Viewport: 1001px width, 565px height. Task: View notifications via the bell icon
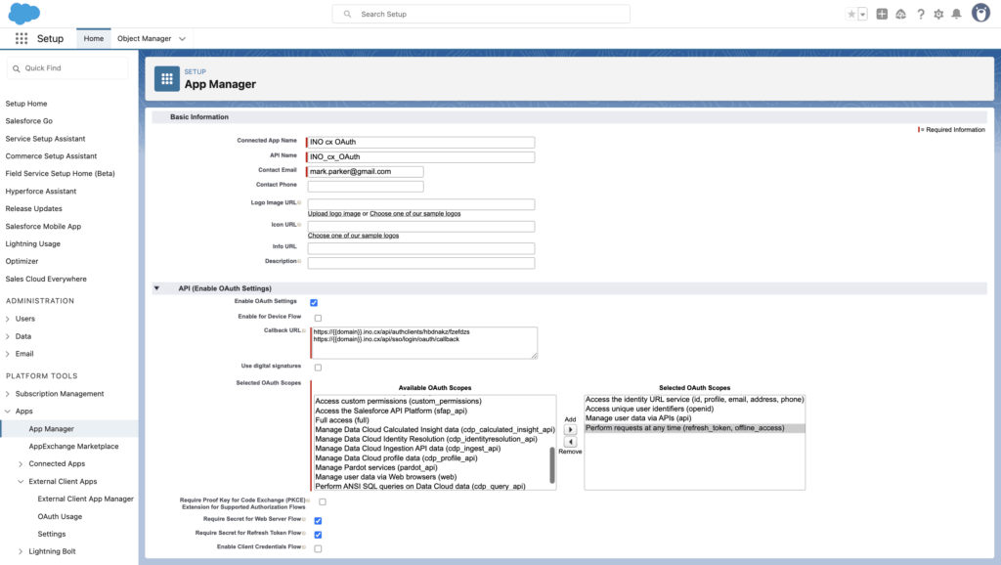(x=956, y=14)
